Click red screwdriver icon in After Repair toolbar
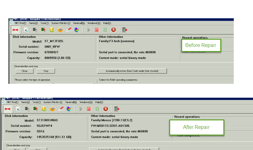The height and width of the screenshot is (150, 253). pyautogui.click(x=60, y=109)
